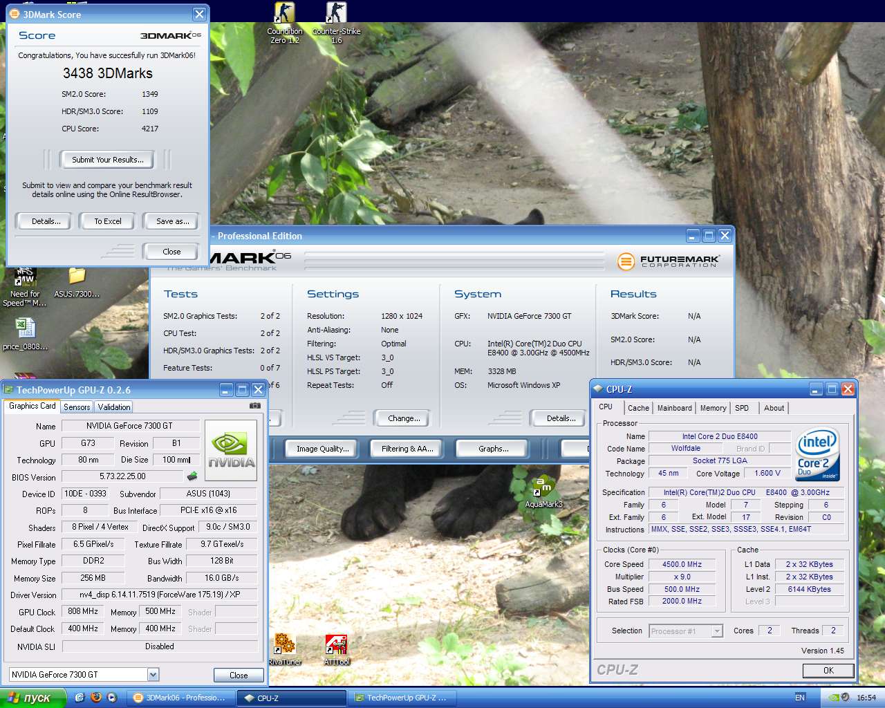This screenshot has width=885, height=708.
Task: Open CPU-Z Memory tab
Action: pyautogui.click(x=713, y=408)
